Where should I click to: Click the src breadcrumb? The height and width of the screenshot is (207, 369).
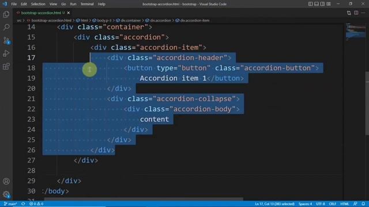coord(19,21)
